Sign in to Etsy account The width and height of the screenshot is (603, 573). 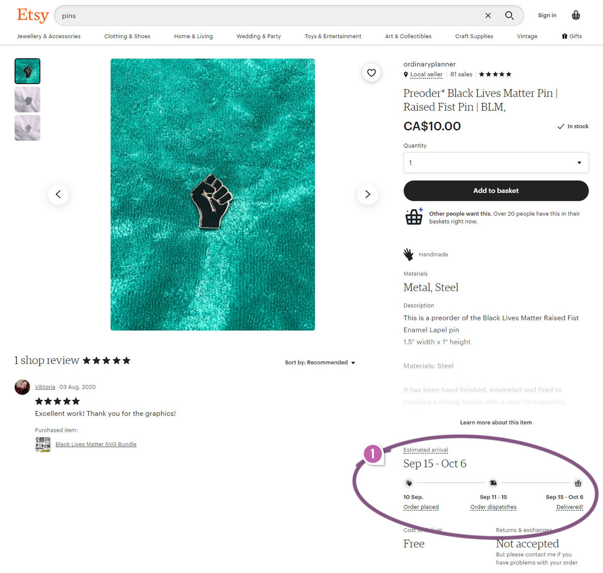tap(547, 16)
